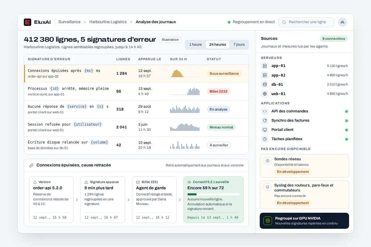This screenshot has width=371, height=247.
Task: Click the Syslog layers icon
Action: (x=267, y=187)
